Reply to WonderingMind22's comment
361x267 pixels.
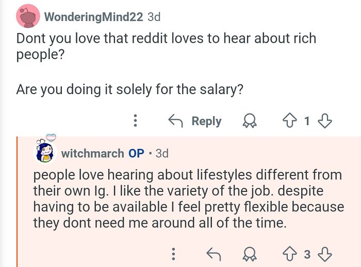click(x=195, y=121)
